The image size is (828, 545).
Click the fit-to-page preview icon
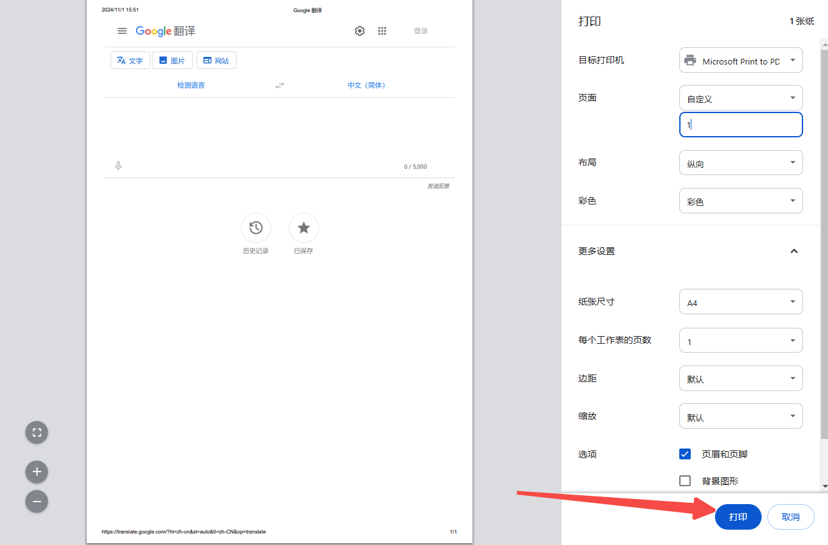37,433
